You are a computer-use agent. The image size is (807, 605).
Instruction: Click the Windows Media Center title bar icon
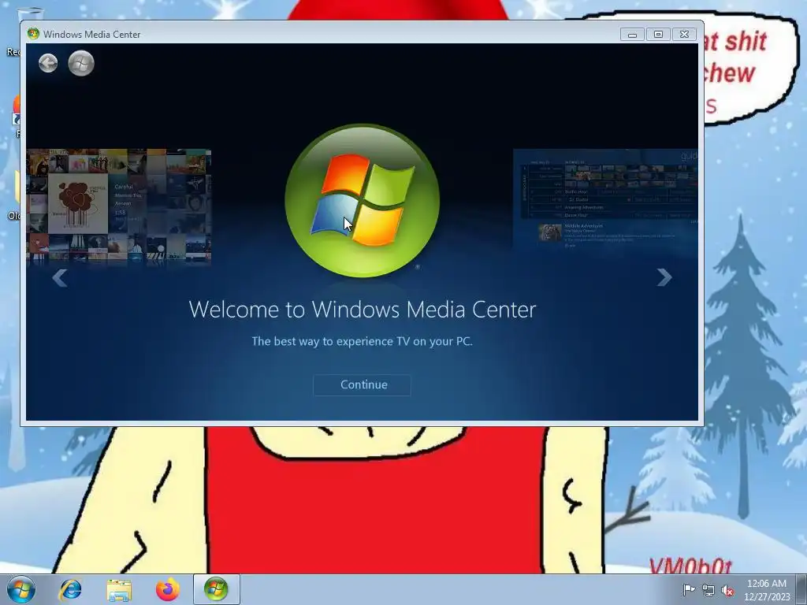pos(33,34)
